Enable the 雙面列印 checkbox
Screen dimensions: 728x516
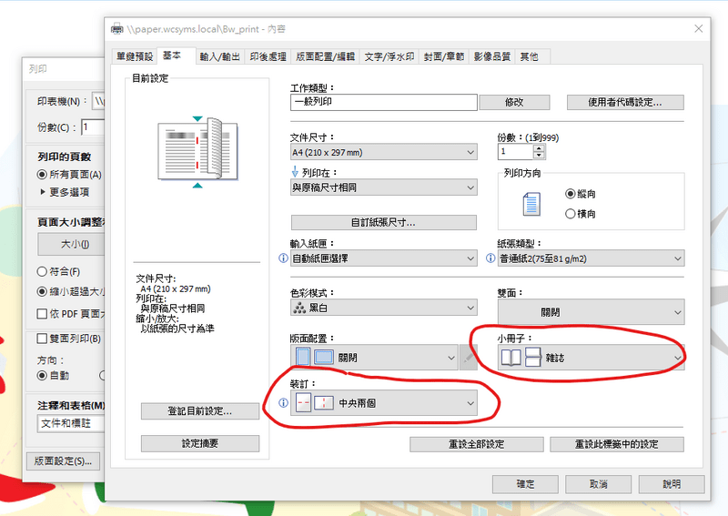pyautogui.click(x=42, y=339)
